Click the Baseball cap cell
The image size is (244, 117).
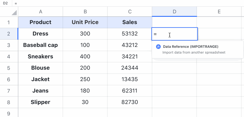click(40, 45)
